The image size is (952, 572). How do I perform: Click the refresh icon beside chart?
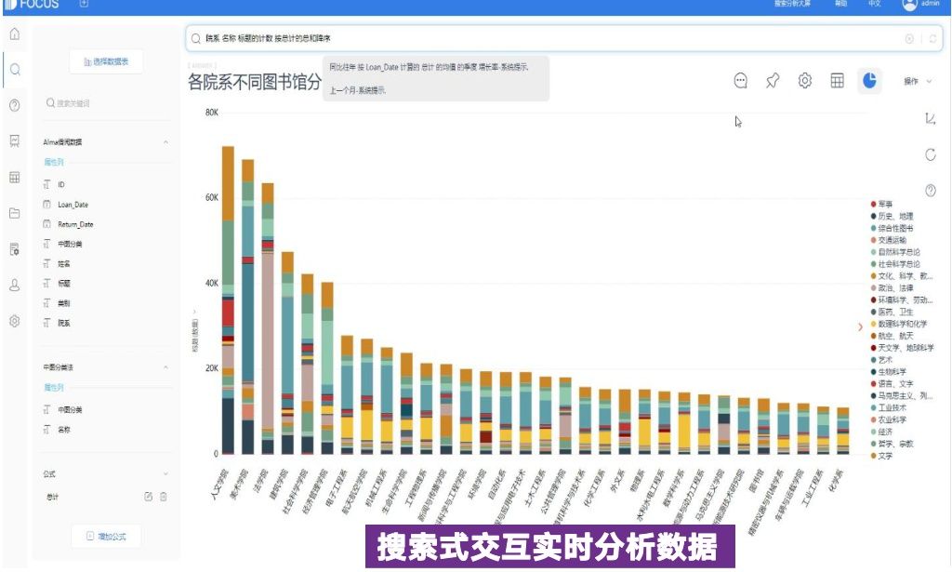[930, 154]
